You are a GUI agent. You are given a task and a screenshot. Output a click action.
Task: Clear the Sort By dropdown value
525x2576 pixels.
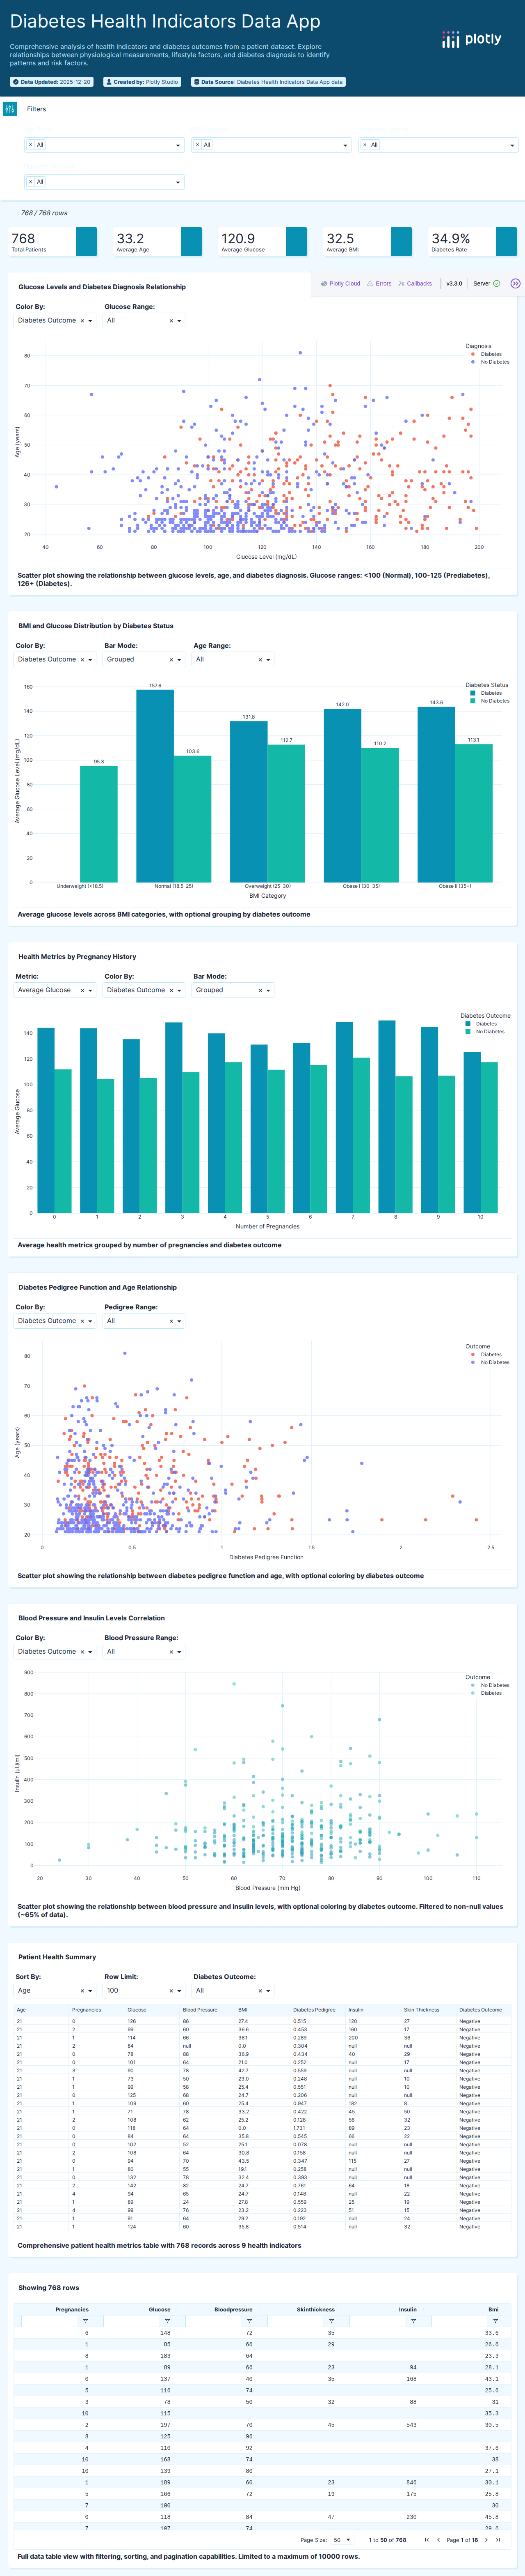(82, 1990)
